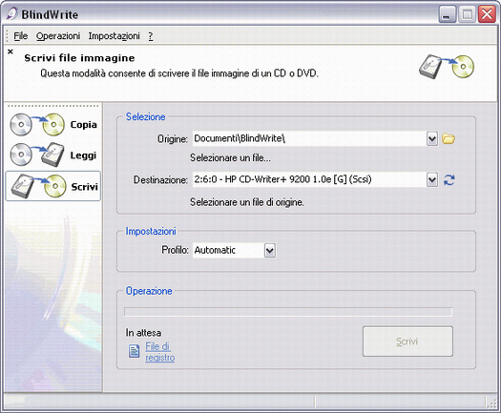Open the File di registro link
501x413 pixels.
[x=159, y=352]
